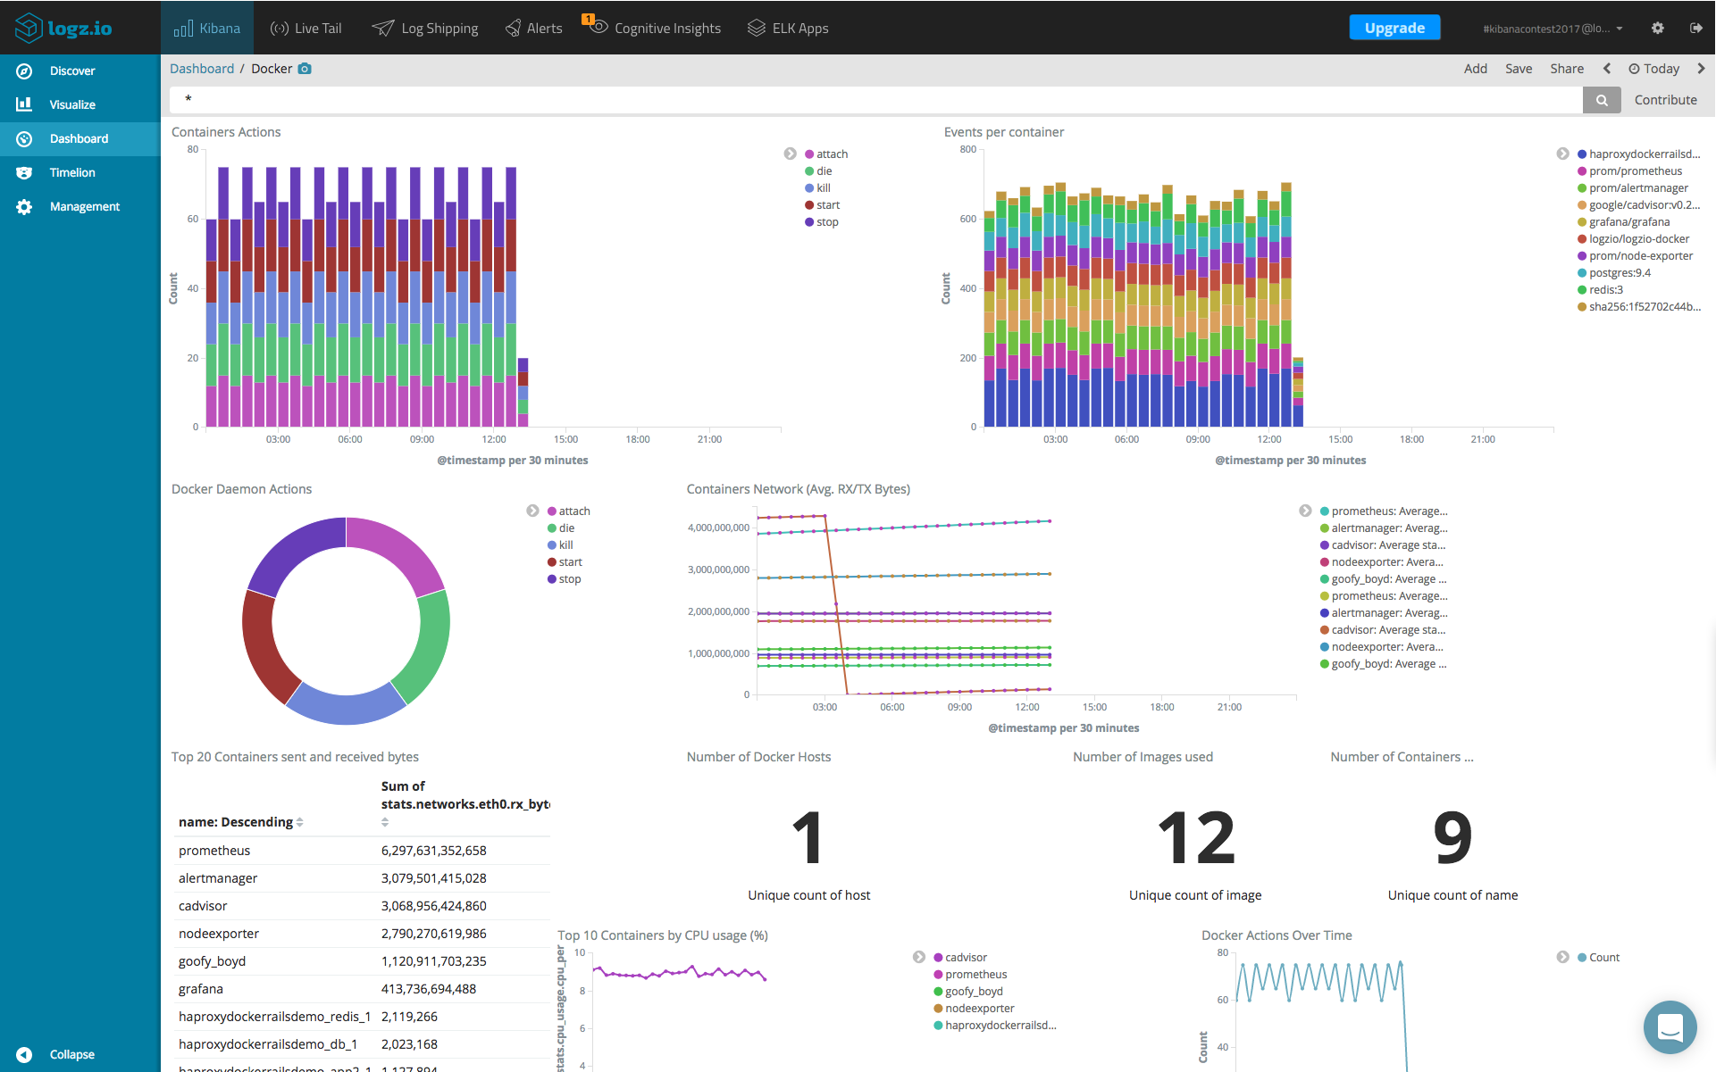Click Save in dashboard toolbar
This screenshot has height=1072, width=1716.
(1519, 69)
